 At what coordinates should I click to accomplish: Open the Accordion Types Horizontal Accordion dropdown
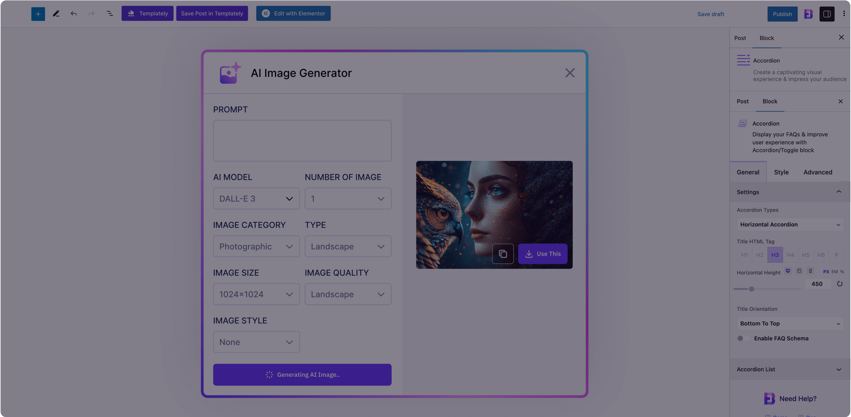pos(790,224)
